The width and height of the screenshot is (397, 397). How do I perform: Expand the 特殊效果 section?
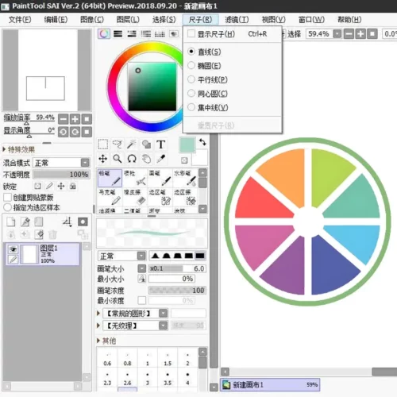(x=4, y=149)
